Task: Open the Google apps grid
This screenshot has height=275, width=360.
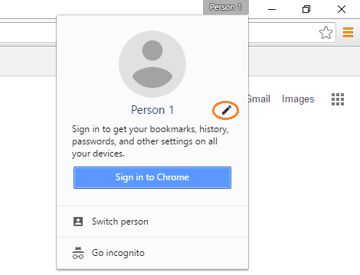Action: click(338, 99)
